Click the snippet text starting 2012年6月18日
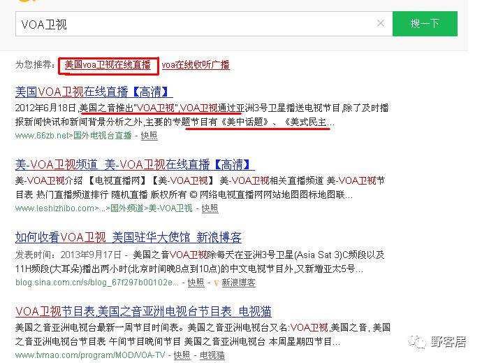This screenshot has width=482, height=363. click(202, 115)
